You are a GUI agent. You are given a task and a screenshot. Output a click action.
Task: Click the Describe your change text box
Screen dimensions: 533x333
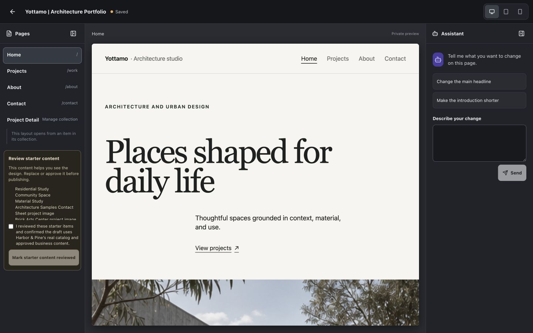(479, 143)
